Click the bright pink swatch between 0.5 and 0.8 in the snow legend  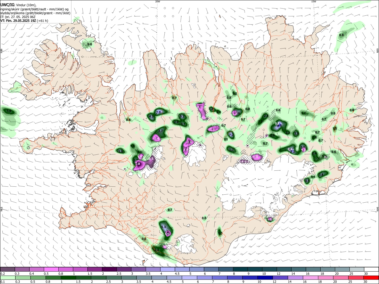(x=51, y=270)
